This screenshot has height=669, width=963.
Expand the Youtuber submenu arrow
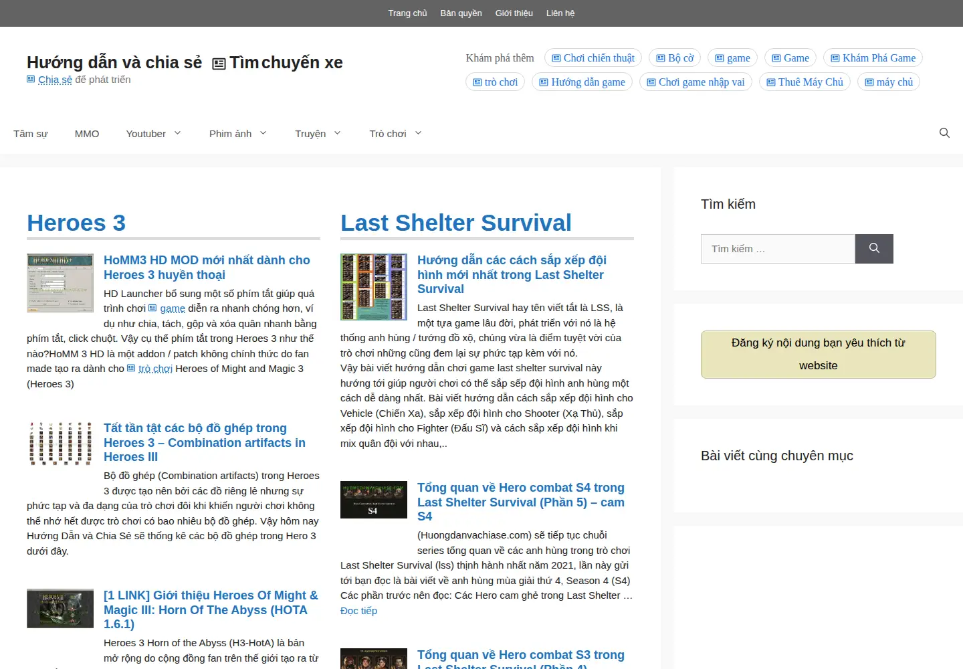pos(178,133)
